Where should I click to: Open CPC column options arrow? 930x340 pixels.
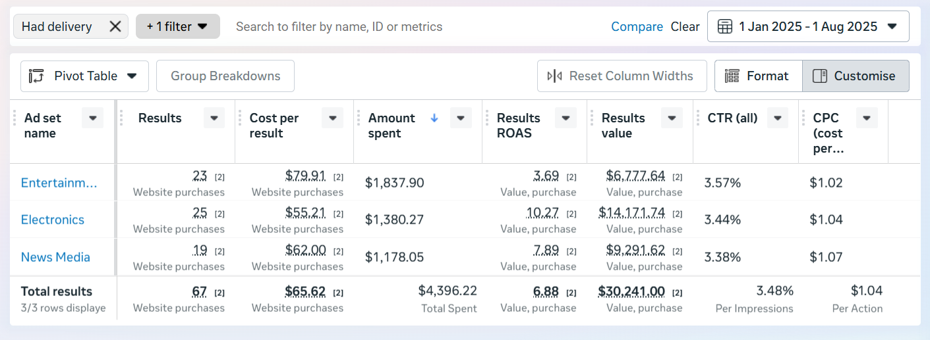[866, 118]
